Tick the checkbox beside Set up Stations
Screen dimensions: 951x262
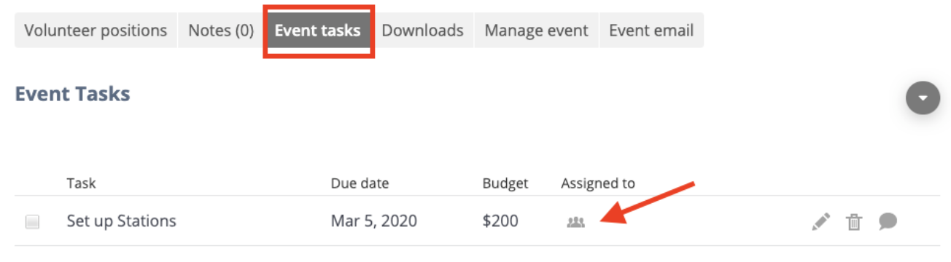point(32,222)
